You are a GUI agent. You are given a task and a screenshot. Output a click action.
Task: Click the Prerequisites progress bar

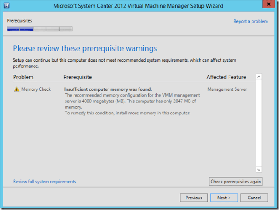[39, 29]
